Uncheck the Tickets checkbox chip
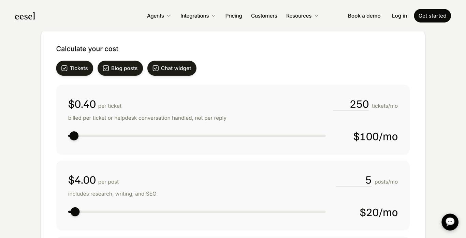Viewport: 466px width, 238px height. coord(74,68)
